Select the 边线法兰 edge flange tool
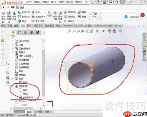The width and height of the screenshot is (147, 117). [x=24, y=12]
